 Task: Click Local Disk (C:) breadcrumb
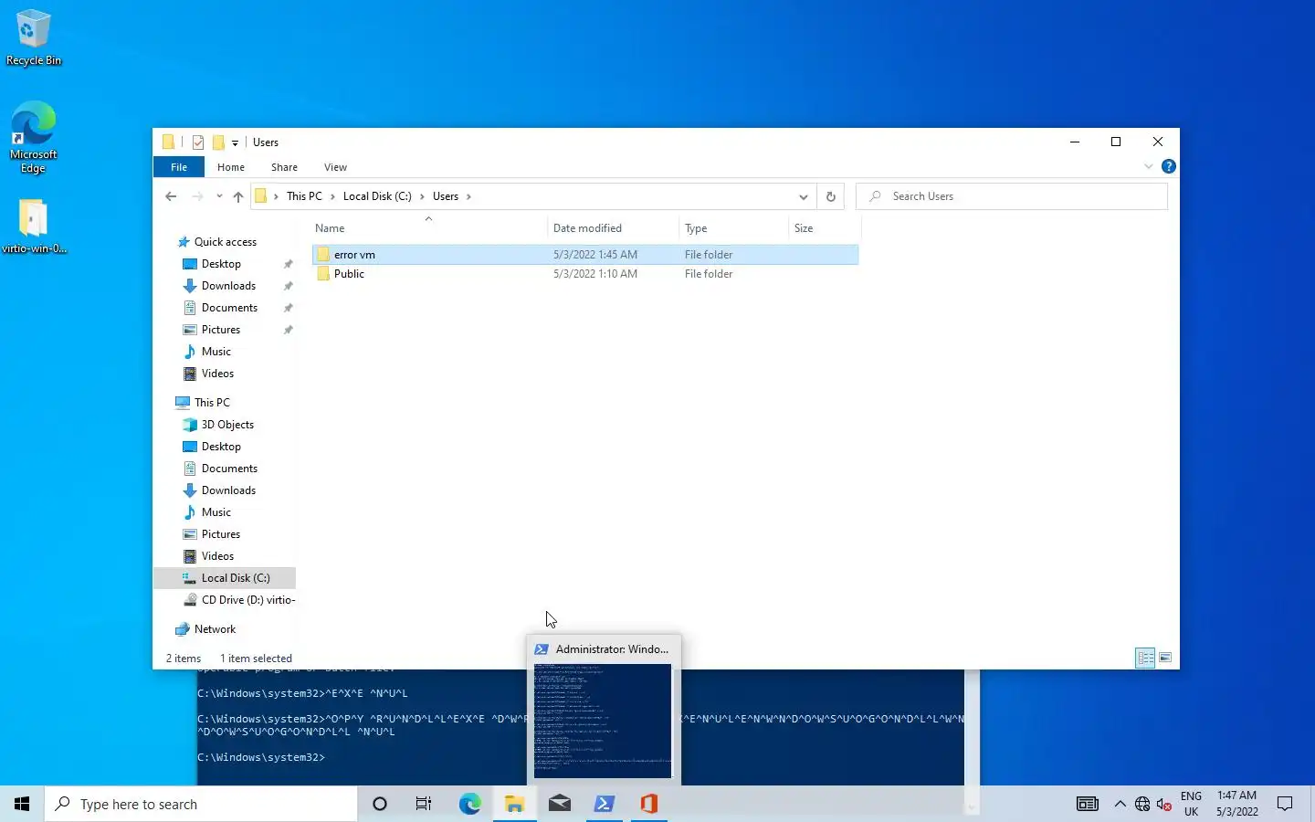[377, 196]
